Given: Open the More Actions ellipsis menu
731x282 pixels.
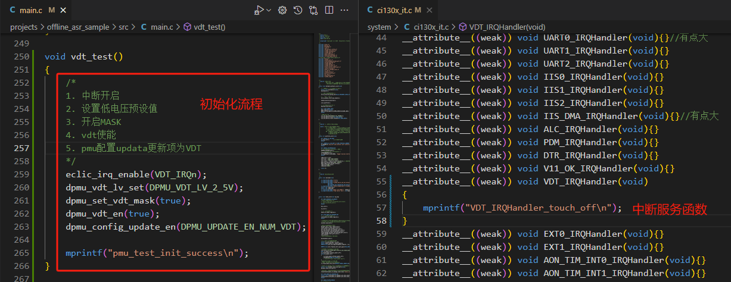Looking at the screenshot, I should pos(344,10).
